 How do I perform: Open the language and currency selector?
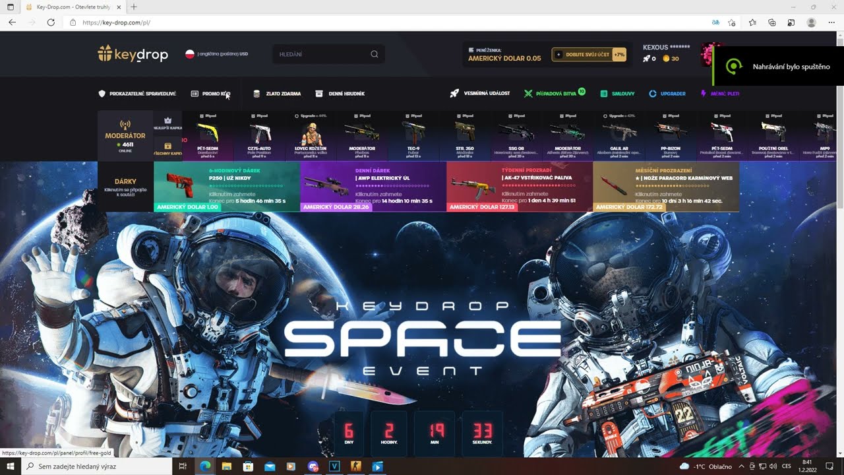216,54
